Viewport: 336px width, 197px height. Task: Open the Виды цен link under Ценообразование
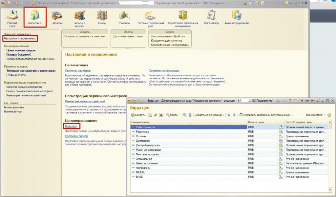coord(71,126)
